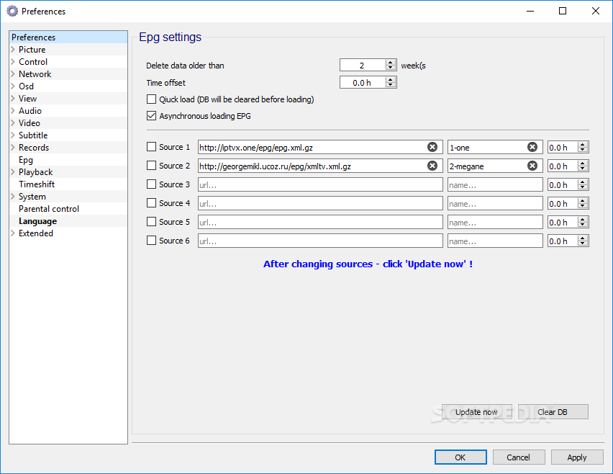
Task: Decrease the 'Delete data older than' weeks value
Action: [x=390, y=67]
